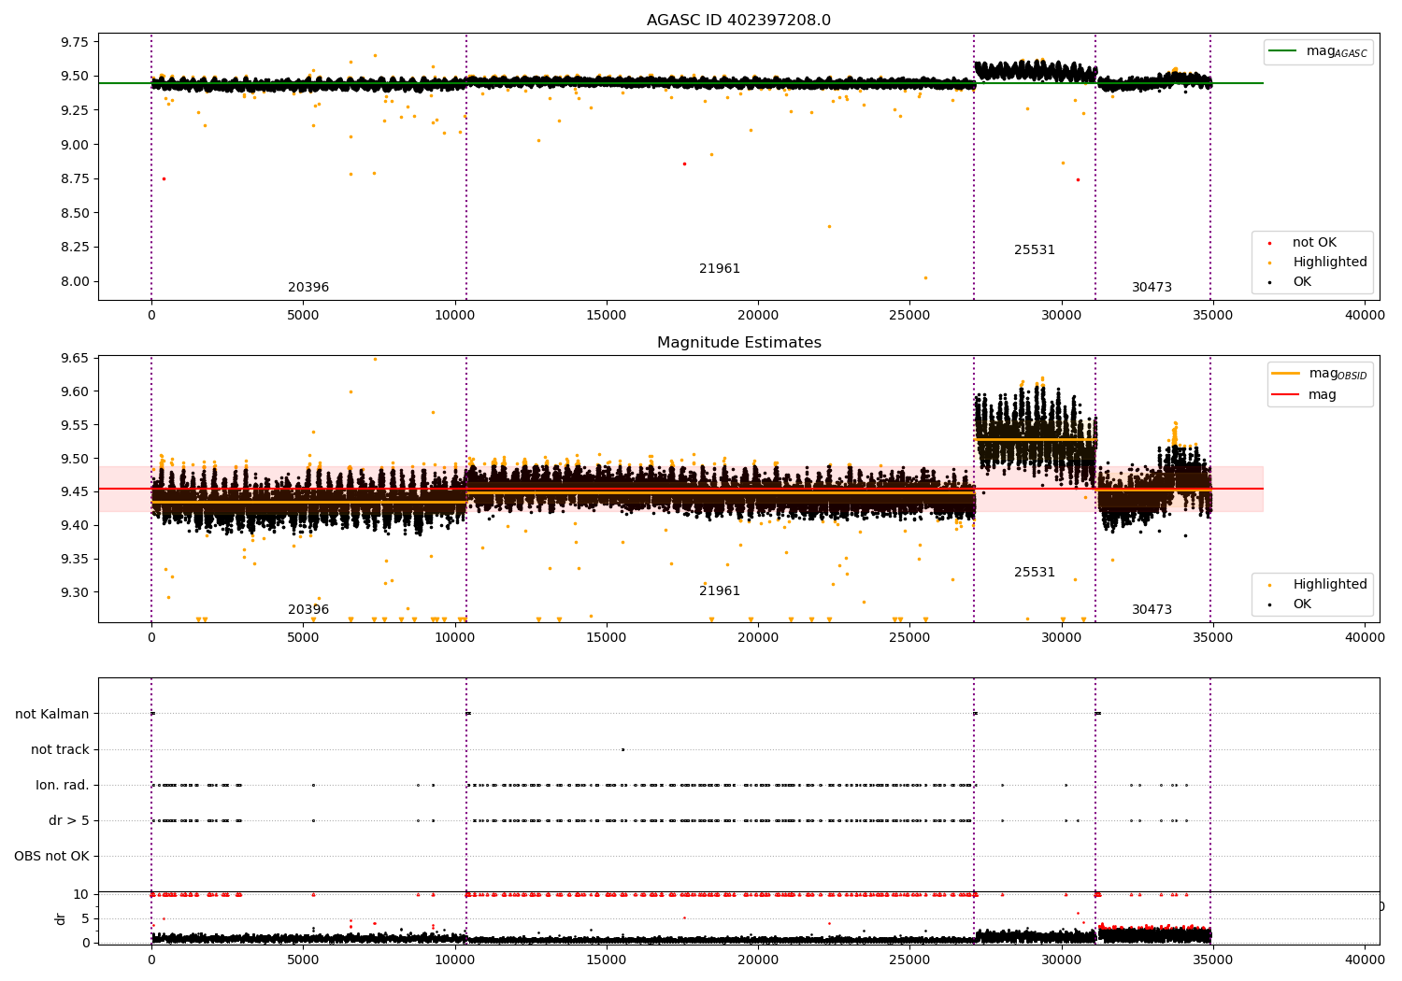Click the 10 tick on the dr axis
The width and height of the screenshot is (1402, 981).
click(x=82, y=894)
